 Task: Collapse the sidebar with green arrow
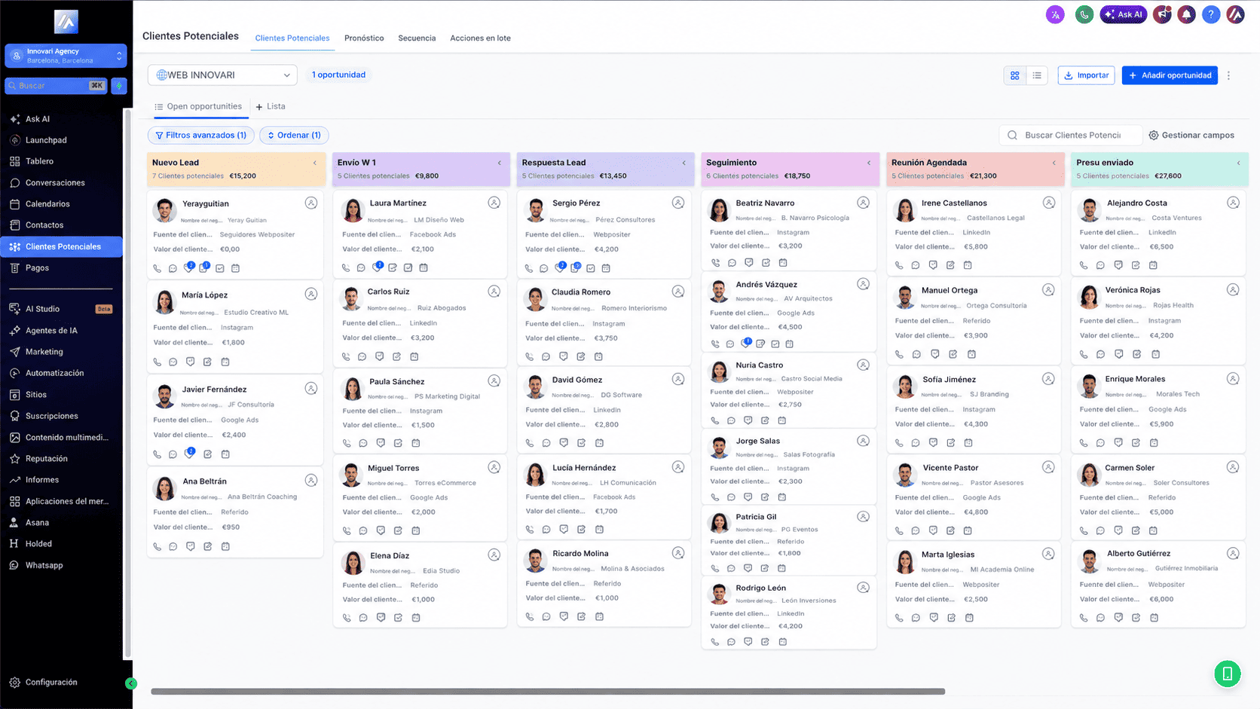(x=131, y=683)
